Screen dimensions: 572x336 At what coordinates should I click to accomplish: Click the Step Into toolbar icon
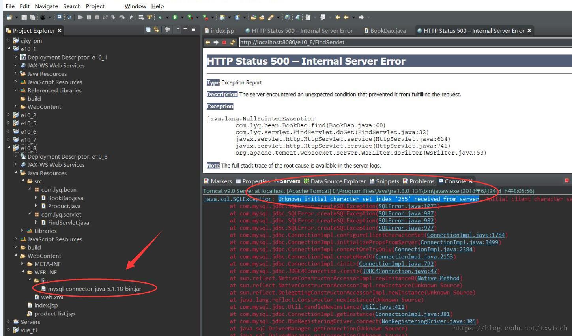pyautogui.click(x=113, y=17)
